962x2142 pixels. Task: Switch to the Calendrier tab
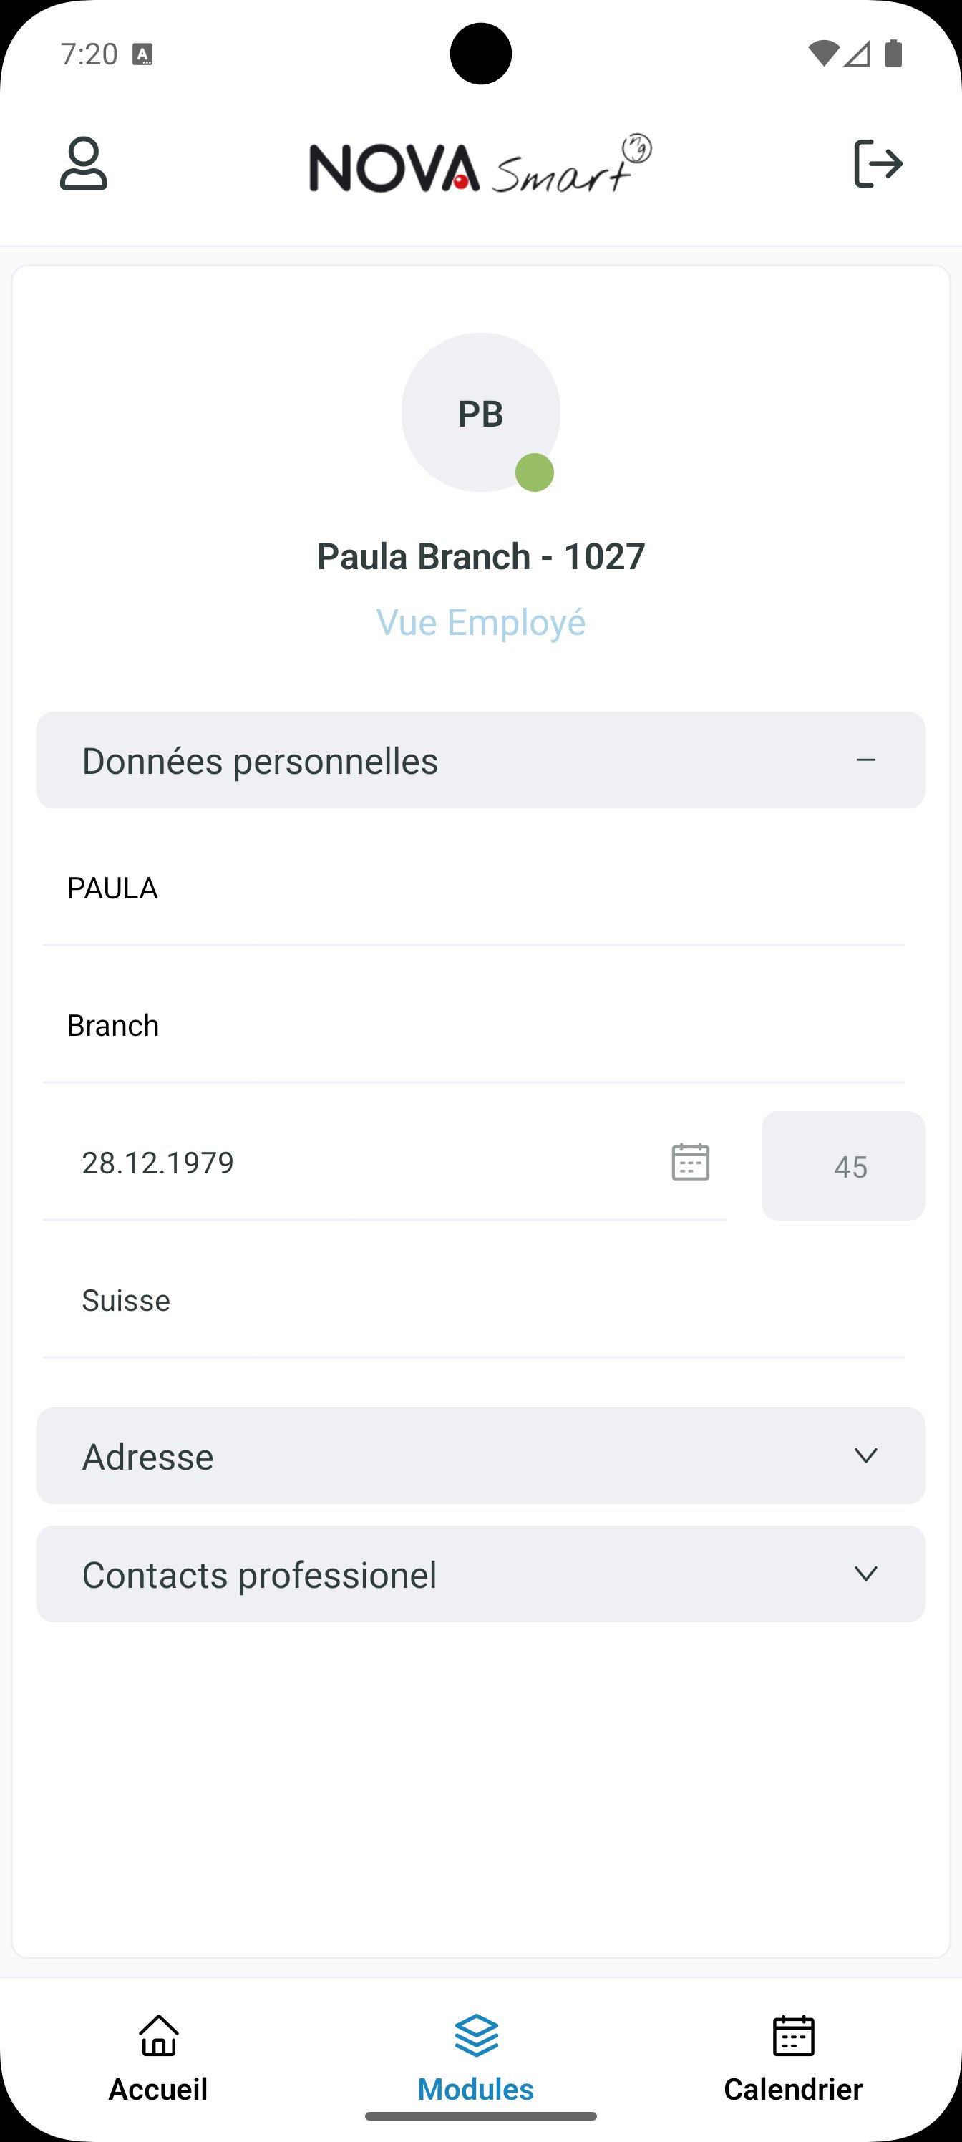[x=793, y=2054]
